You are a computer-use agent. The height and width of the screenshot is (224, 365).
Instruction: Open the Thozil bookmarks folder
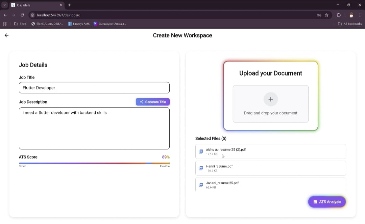tap(21, 24)
